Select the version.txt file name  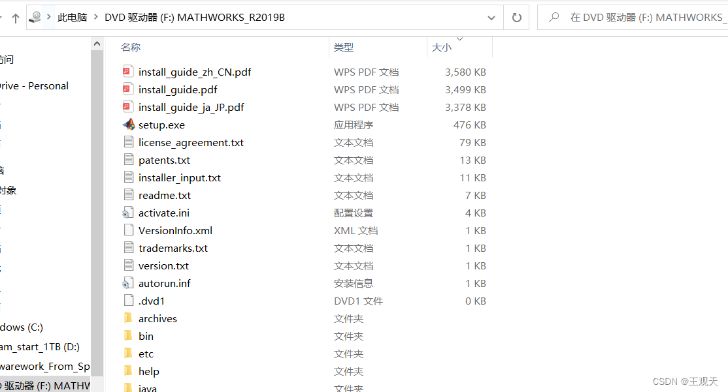pyautogui.click(x=163, y=266)
